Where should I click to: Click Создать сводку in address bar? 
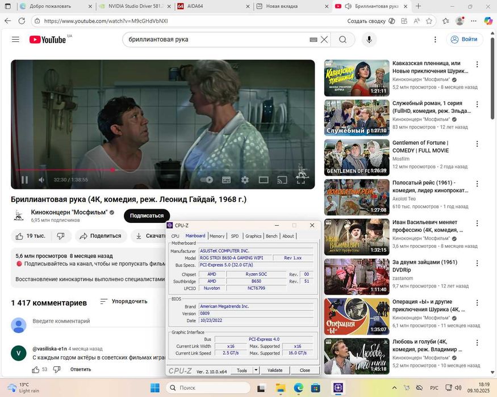tap(371, 21)
